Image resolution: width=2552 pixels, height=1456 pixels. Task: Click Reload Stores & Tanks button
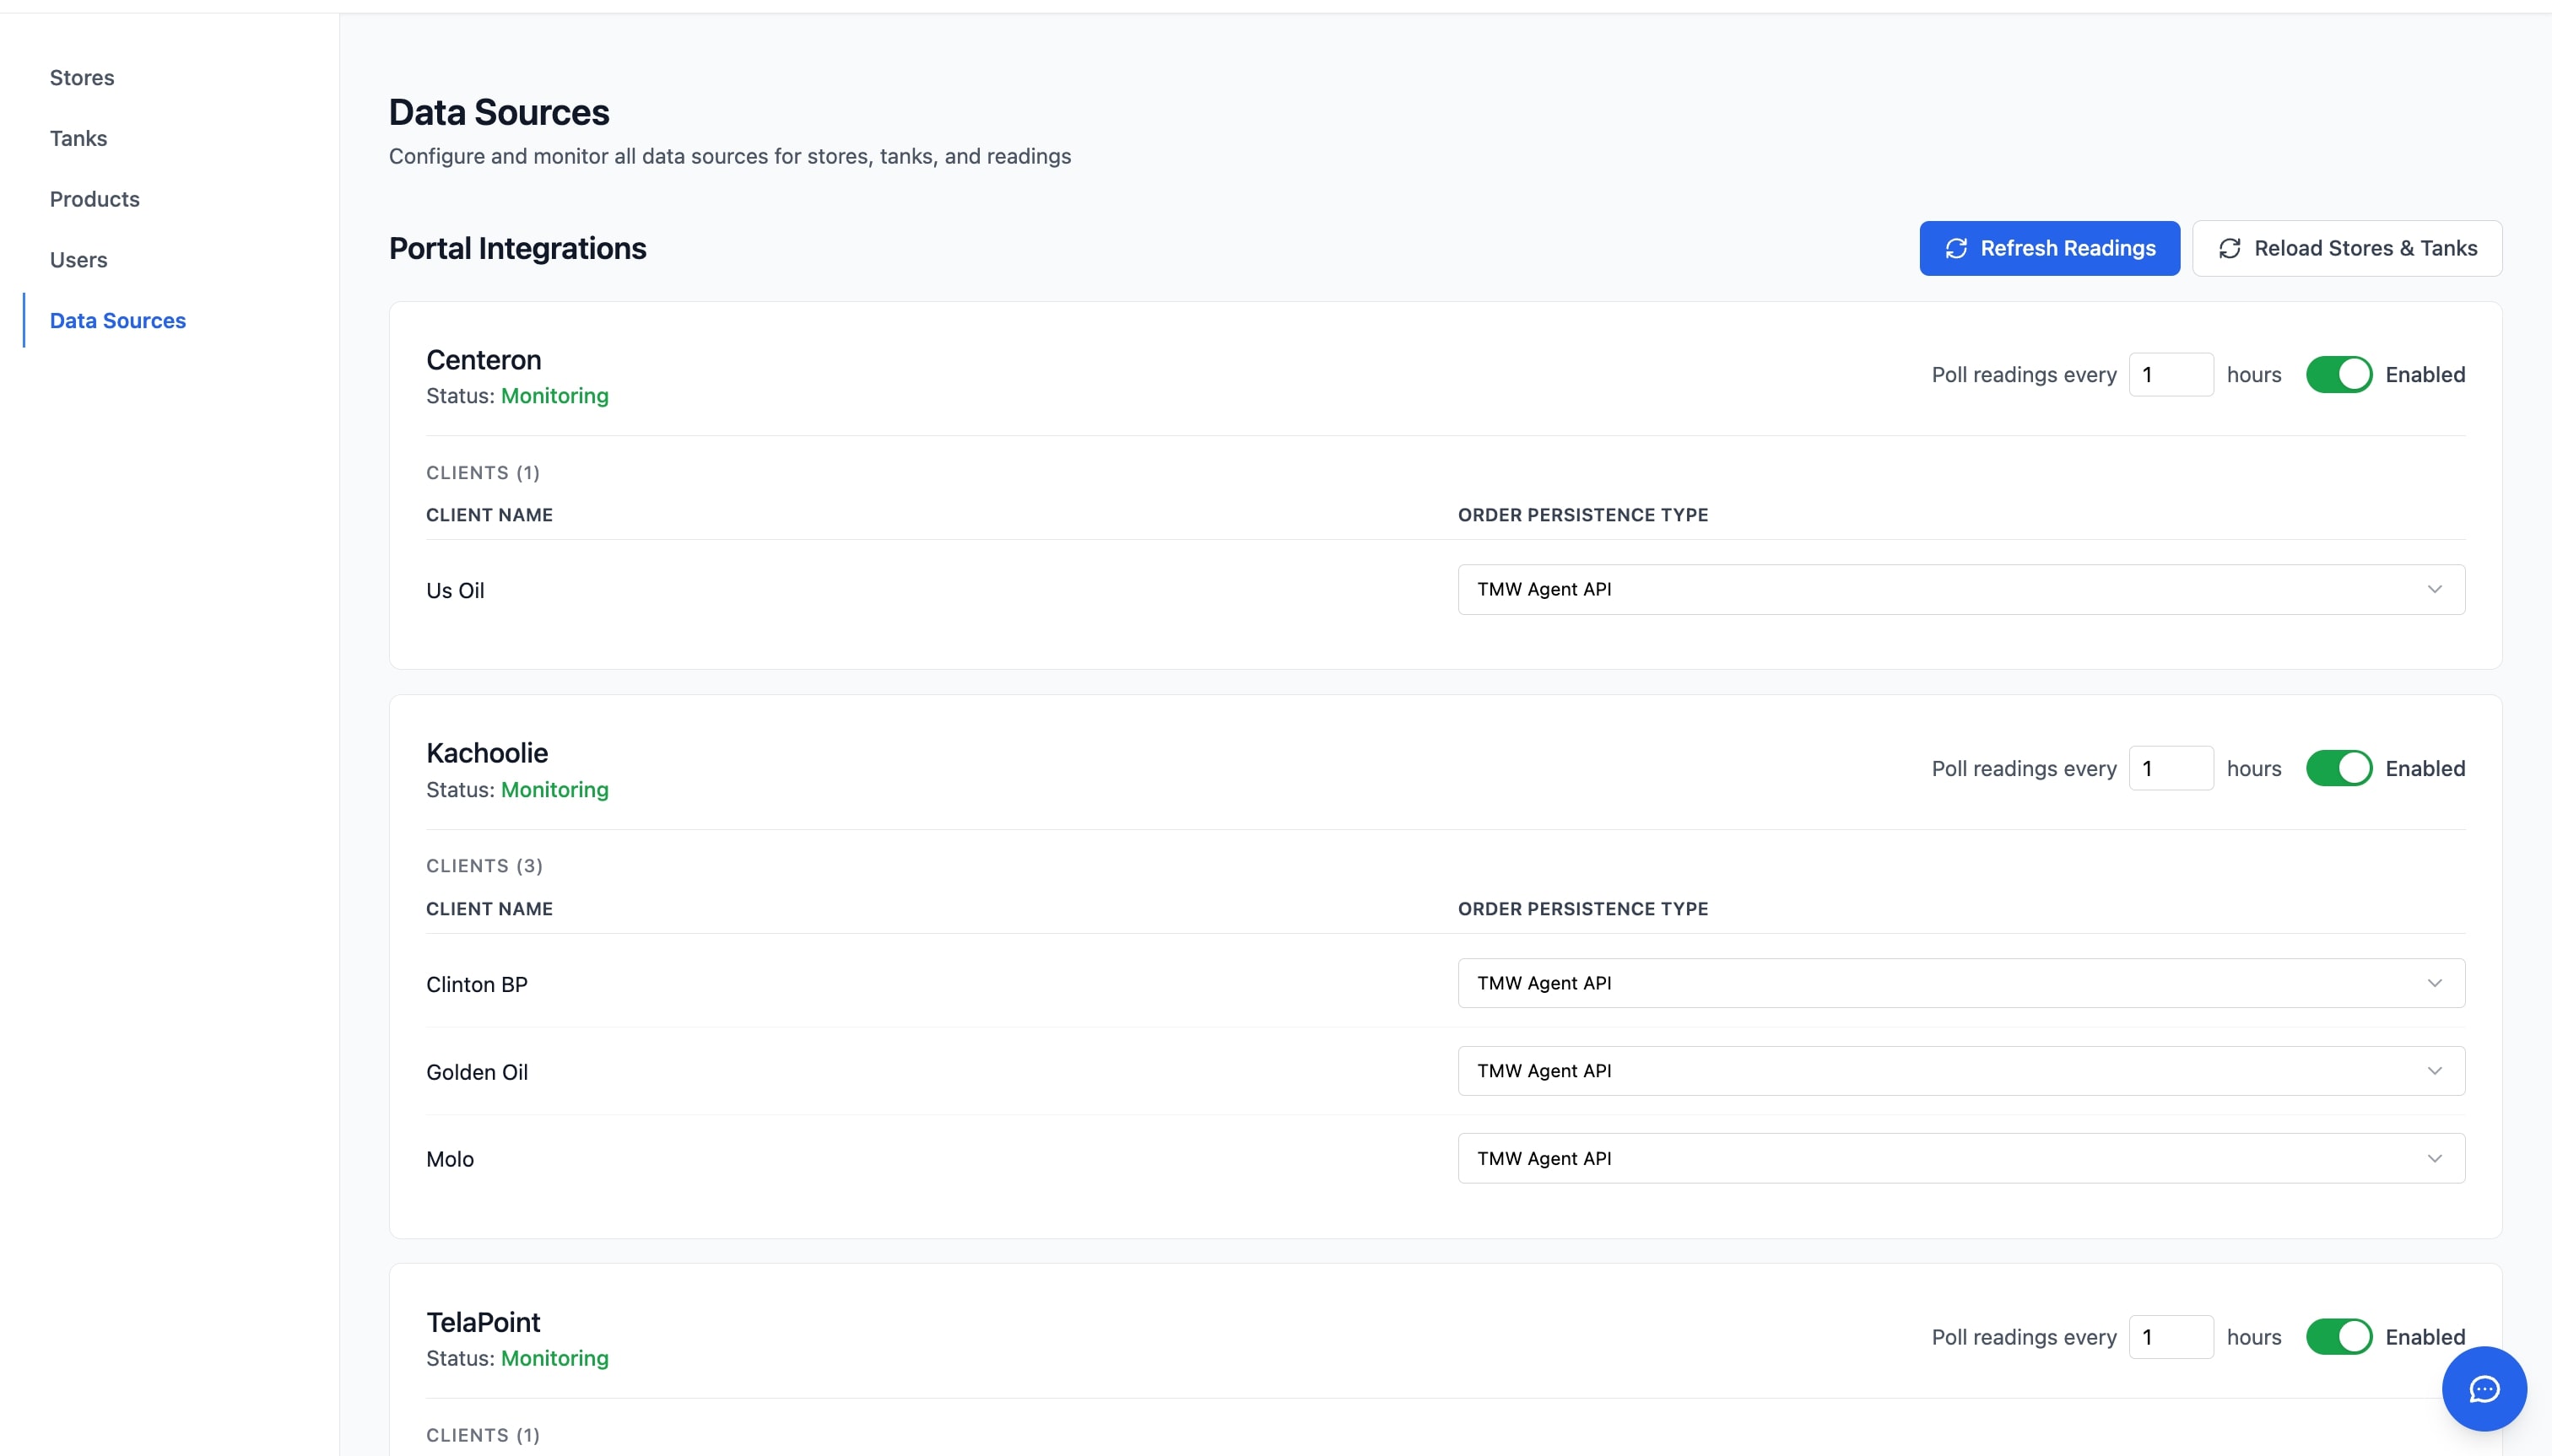click(2346, 248)
